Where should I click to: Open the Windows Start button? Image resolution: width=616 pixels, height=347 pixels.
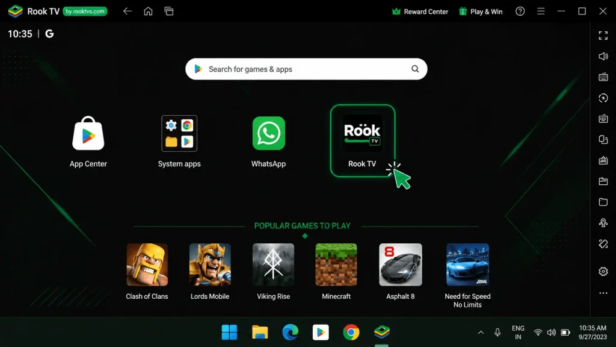point(229,333)
